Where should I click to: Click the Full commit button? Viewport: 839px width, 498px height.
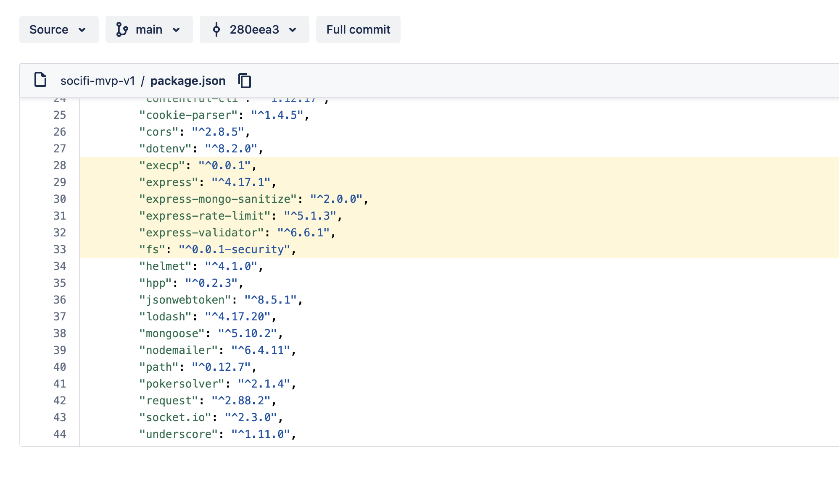coord(358,29)
